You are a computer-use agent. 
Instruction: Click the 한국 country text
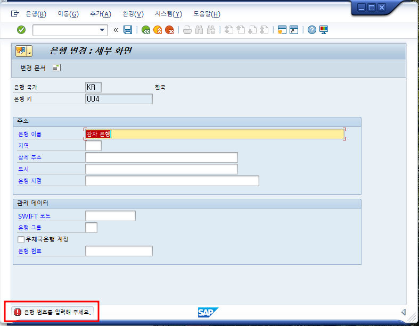pyautogui.click(x=160, y=88)
